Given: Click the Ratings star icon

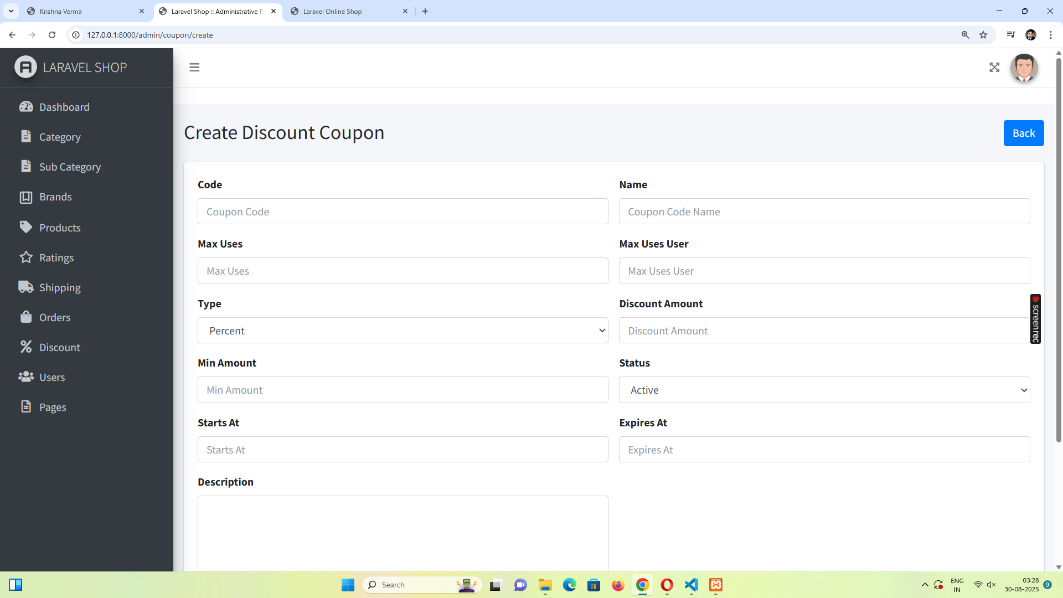Looking at the screenshot, I should pyautogui.click(x=26, y=257).
